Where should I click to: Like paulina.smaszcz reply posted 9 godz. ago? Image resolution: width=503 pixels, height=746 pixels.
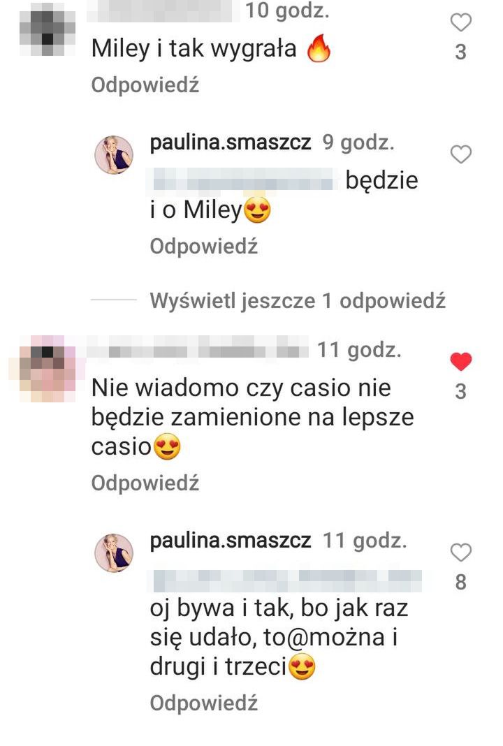[x=460, y=154]
